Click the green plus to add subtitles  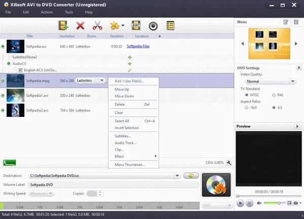point(130,57)
